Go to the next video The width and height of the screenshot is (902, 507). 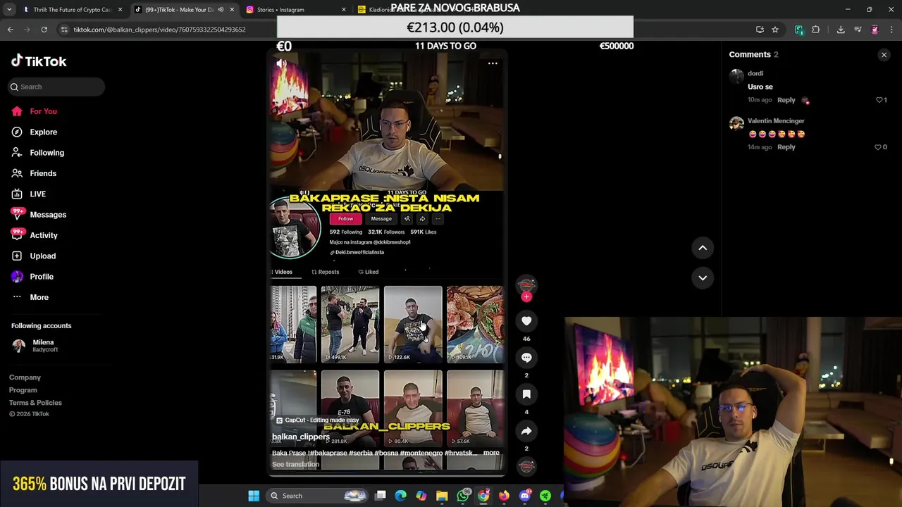point(703,278)
